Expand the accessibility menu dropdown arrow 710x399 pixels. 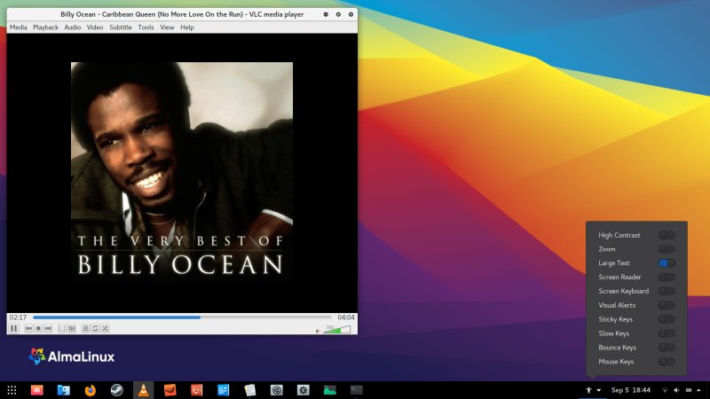pyautogui.click(x=598, y=390)
